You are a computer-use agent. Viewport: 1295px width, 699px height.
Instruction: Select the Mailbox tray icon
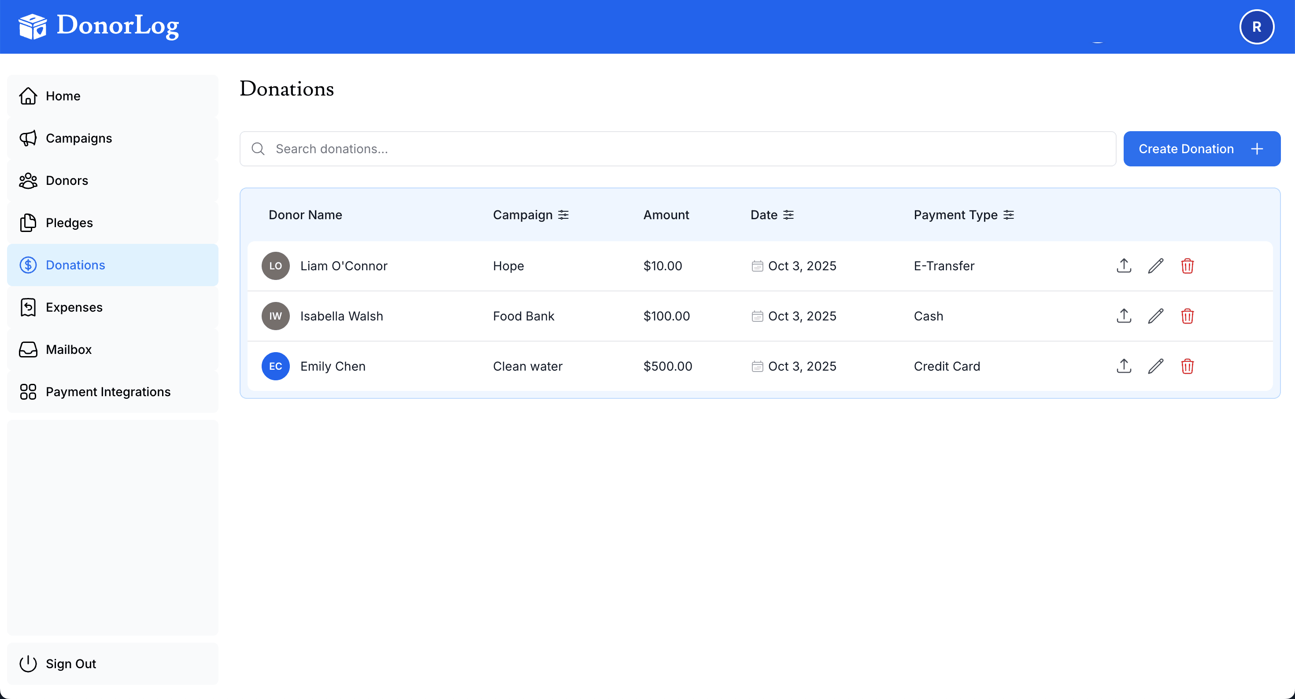click(28, 349)
